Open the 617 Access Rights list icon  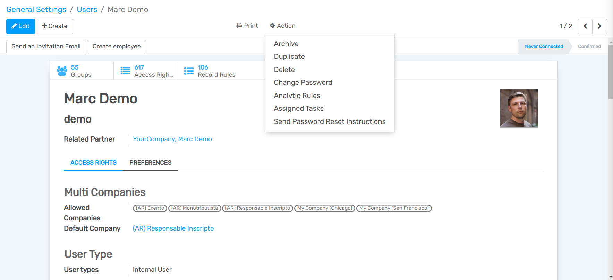coord(125,71)
